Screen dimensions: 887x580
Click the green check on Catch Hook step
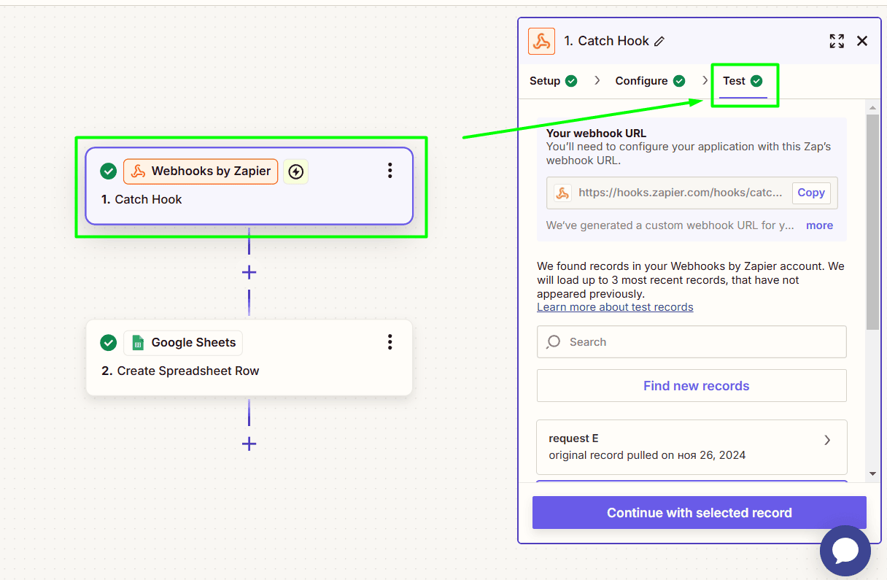(x=108, y=171)
